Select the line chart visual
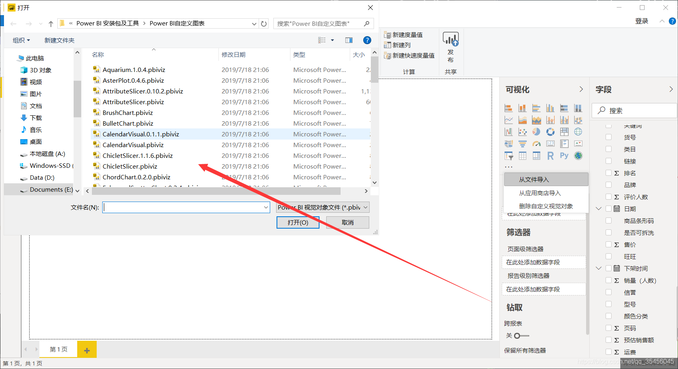The height and width of the screenshot is (369, 678). coord(509,120)
